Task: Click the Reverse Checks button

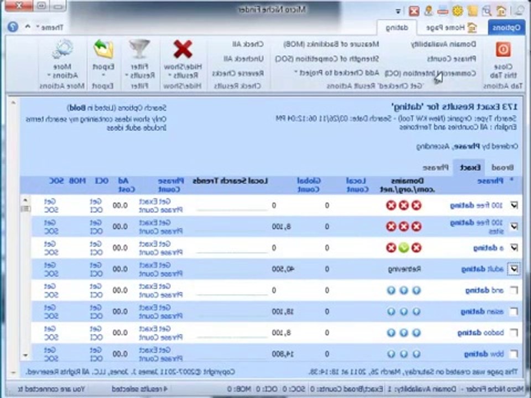Action: click(x=238, y=73)
